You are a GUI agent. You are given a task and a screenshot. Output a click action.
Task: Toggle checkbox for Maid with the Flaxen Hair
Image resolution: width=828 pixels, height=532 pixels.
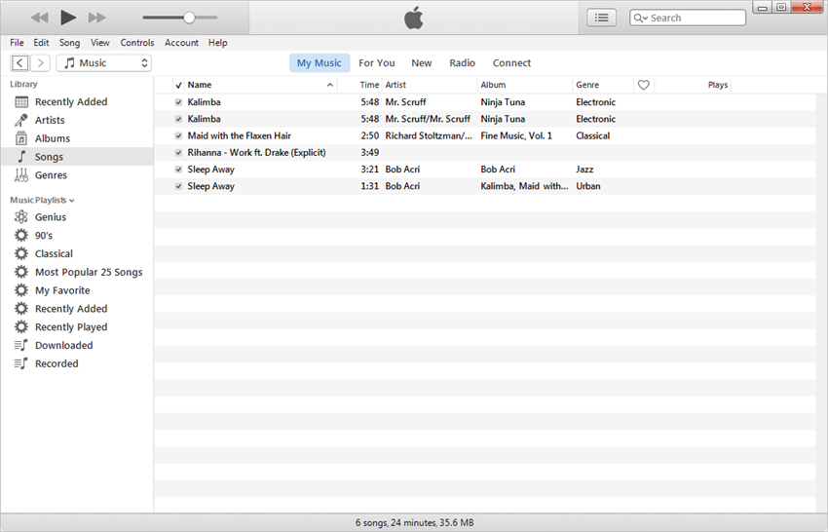point(178,136)
